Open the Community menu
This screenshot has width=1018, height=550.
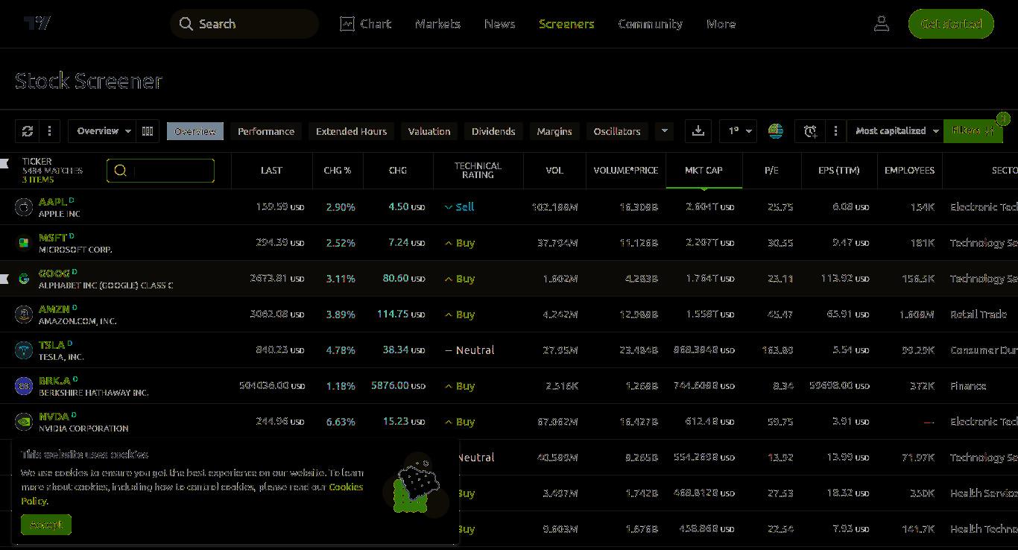(x=650, y=24)
